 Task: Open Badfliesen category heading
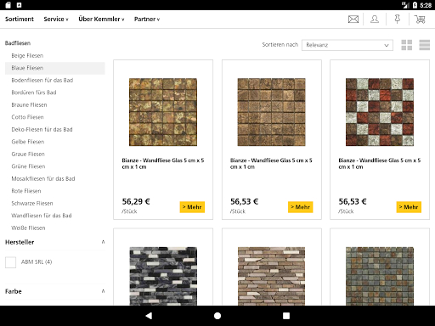pyautogui.click(x=18, y=43)
